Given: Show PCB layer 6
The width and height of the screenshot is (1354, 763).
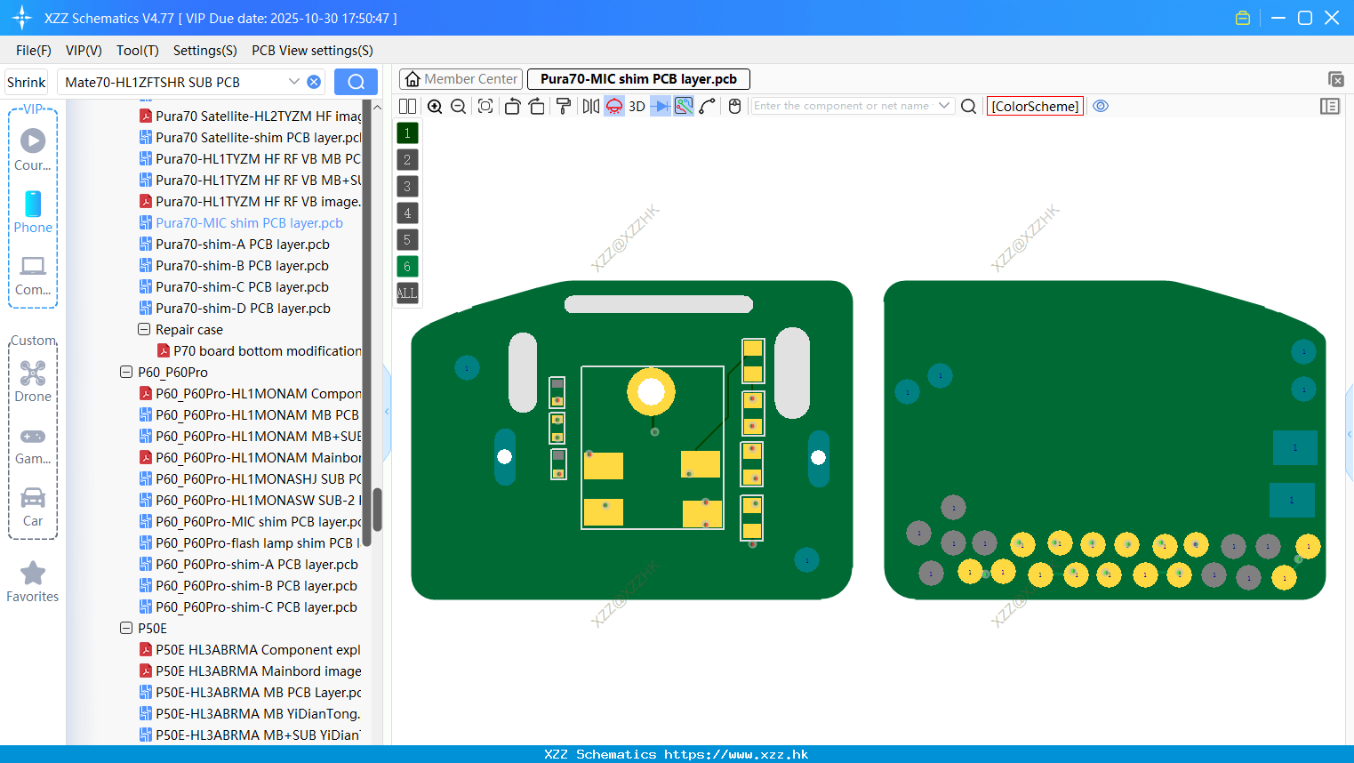Looking at the screenshot, I should [x=407, y=267].
